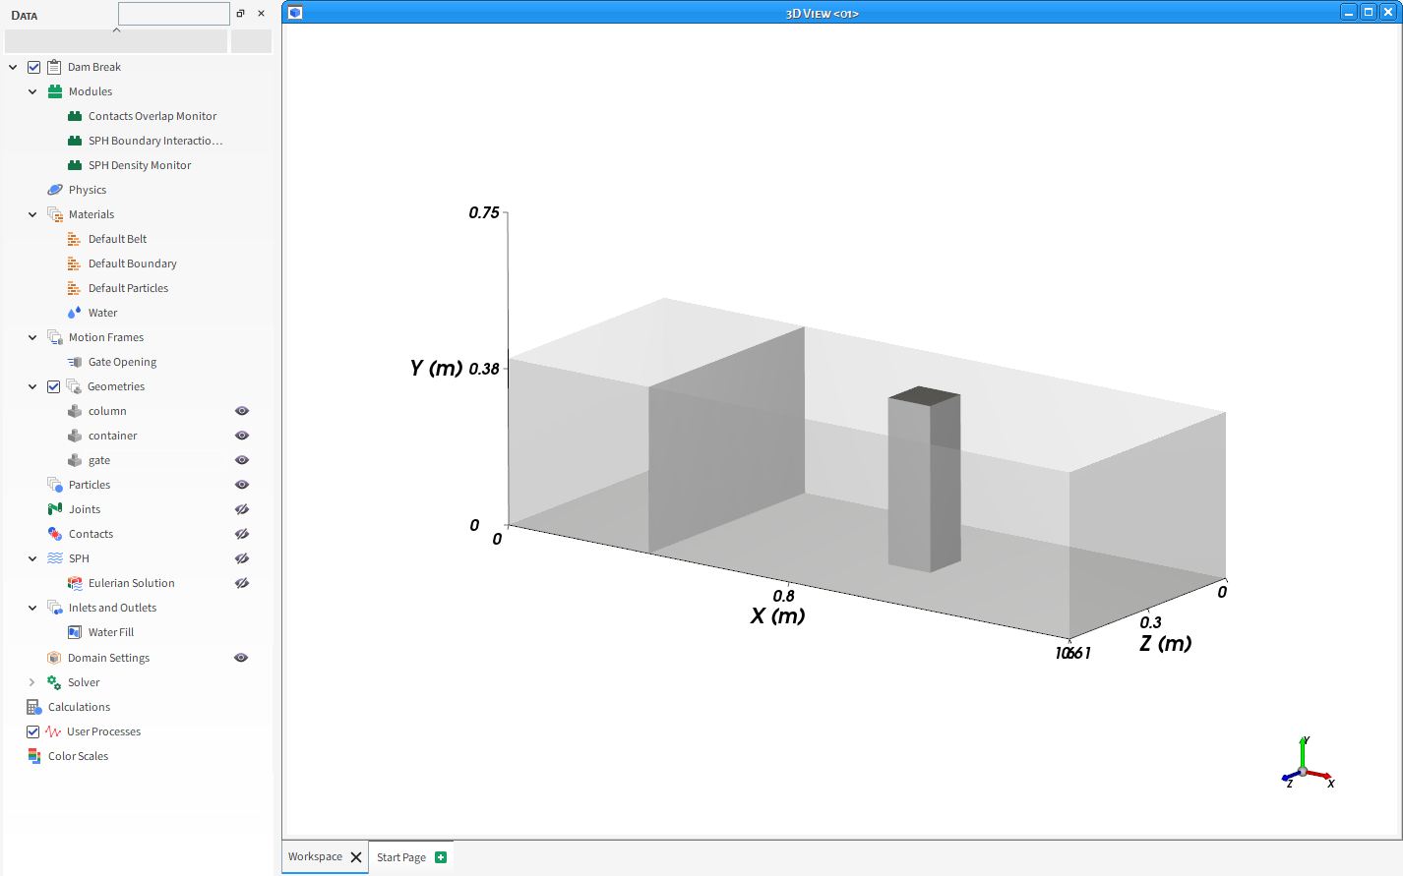Click the Solver gears icon
The image size is (1403, 876).
[54, 682]
